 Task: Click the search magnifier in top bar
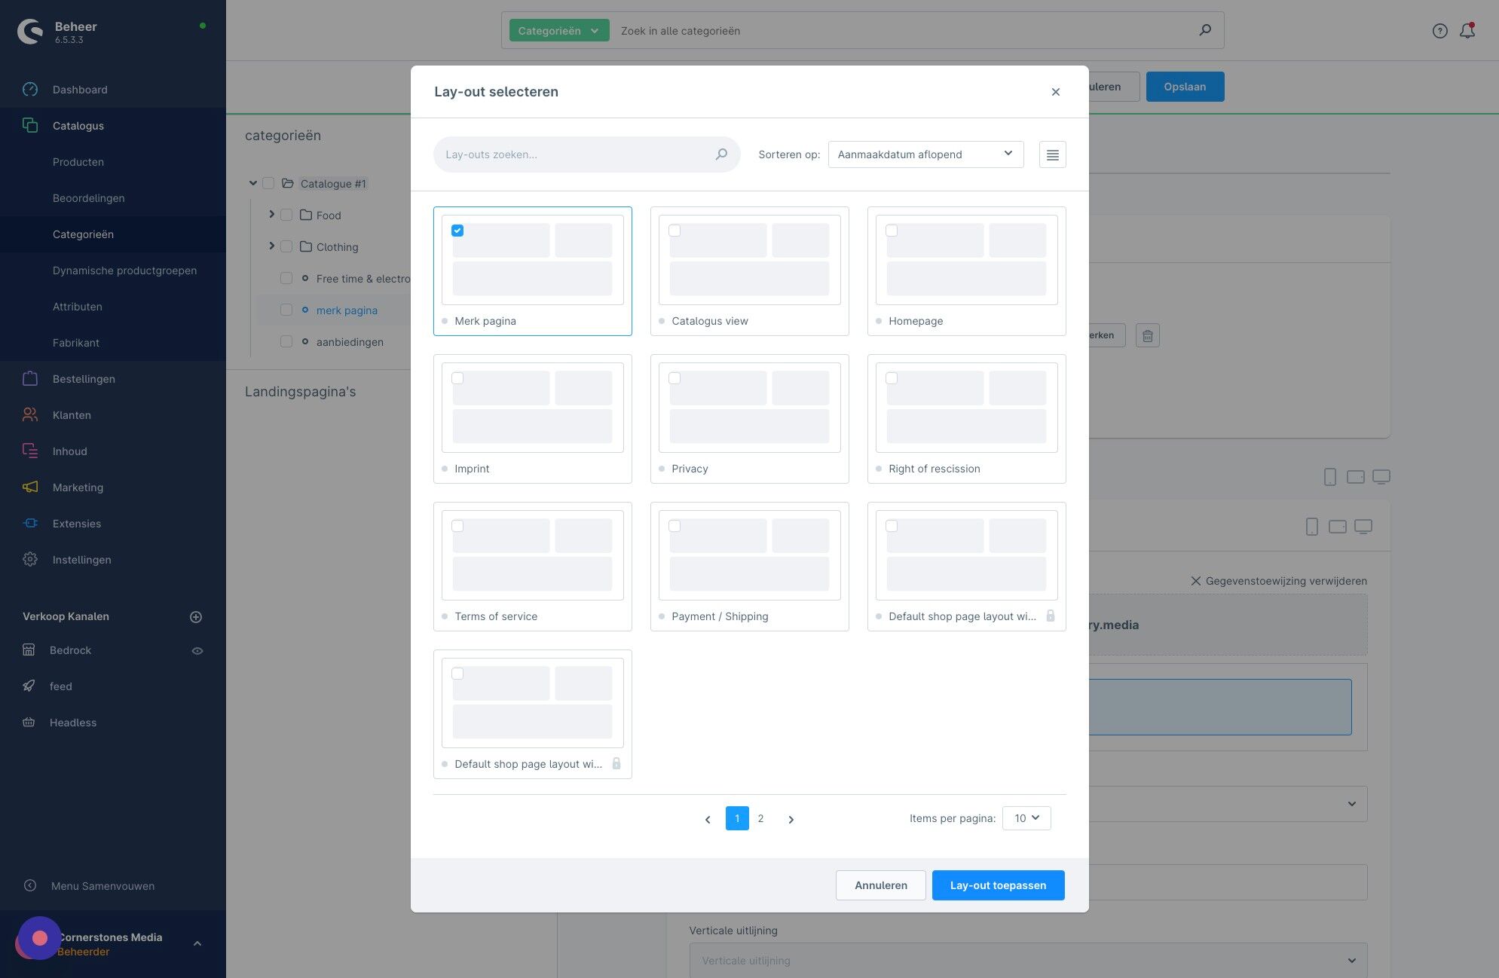[x=1205, y=30]
